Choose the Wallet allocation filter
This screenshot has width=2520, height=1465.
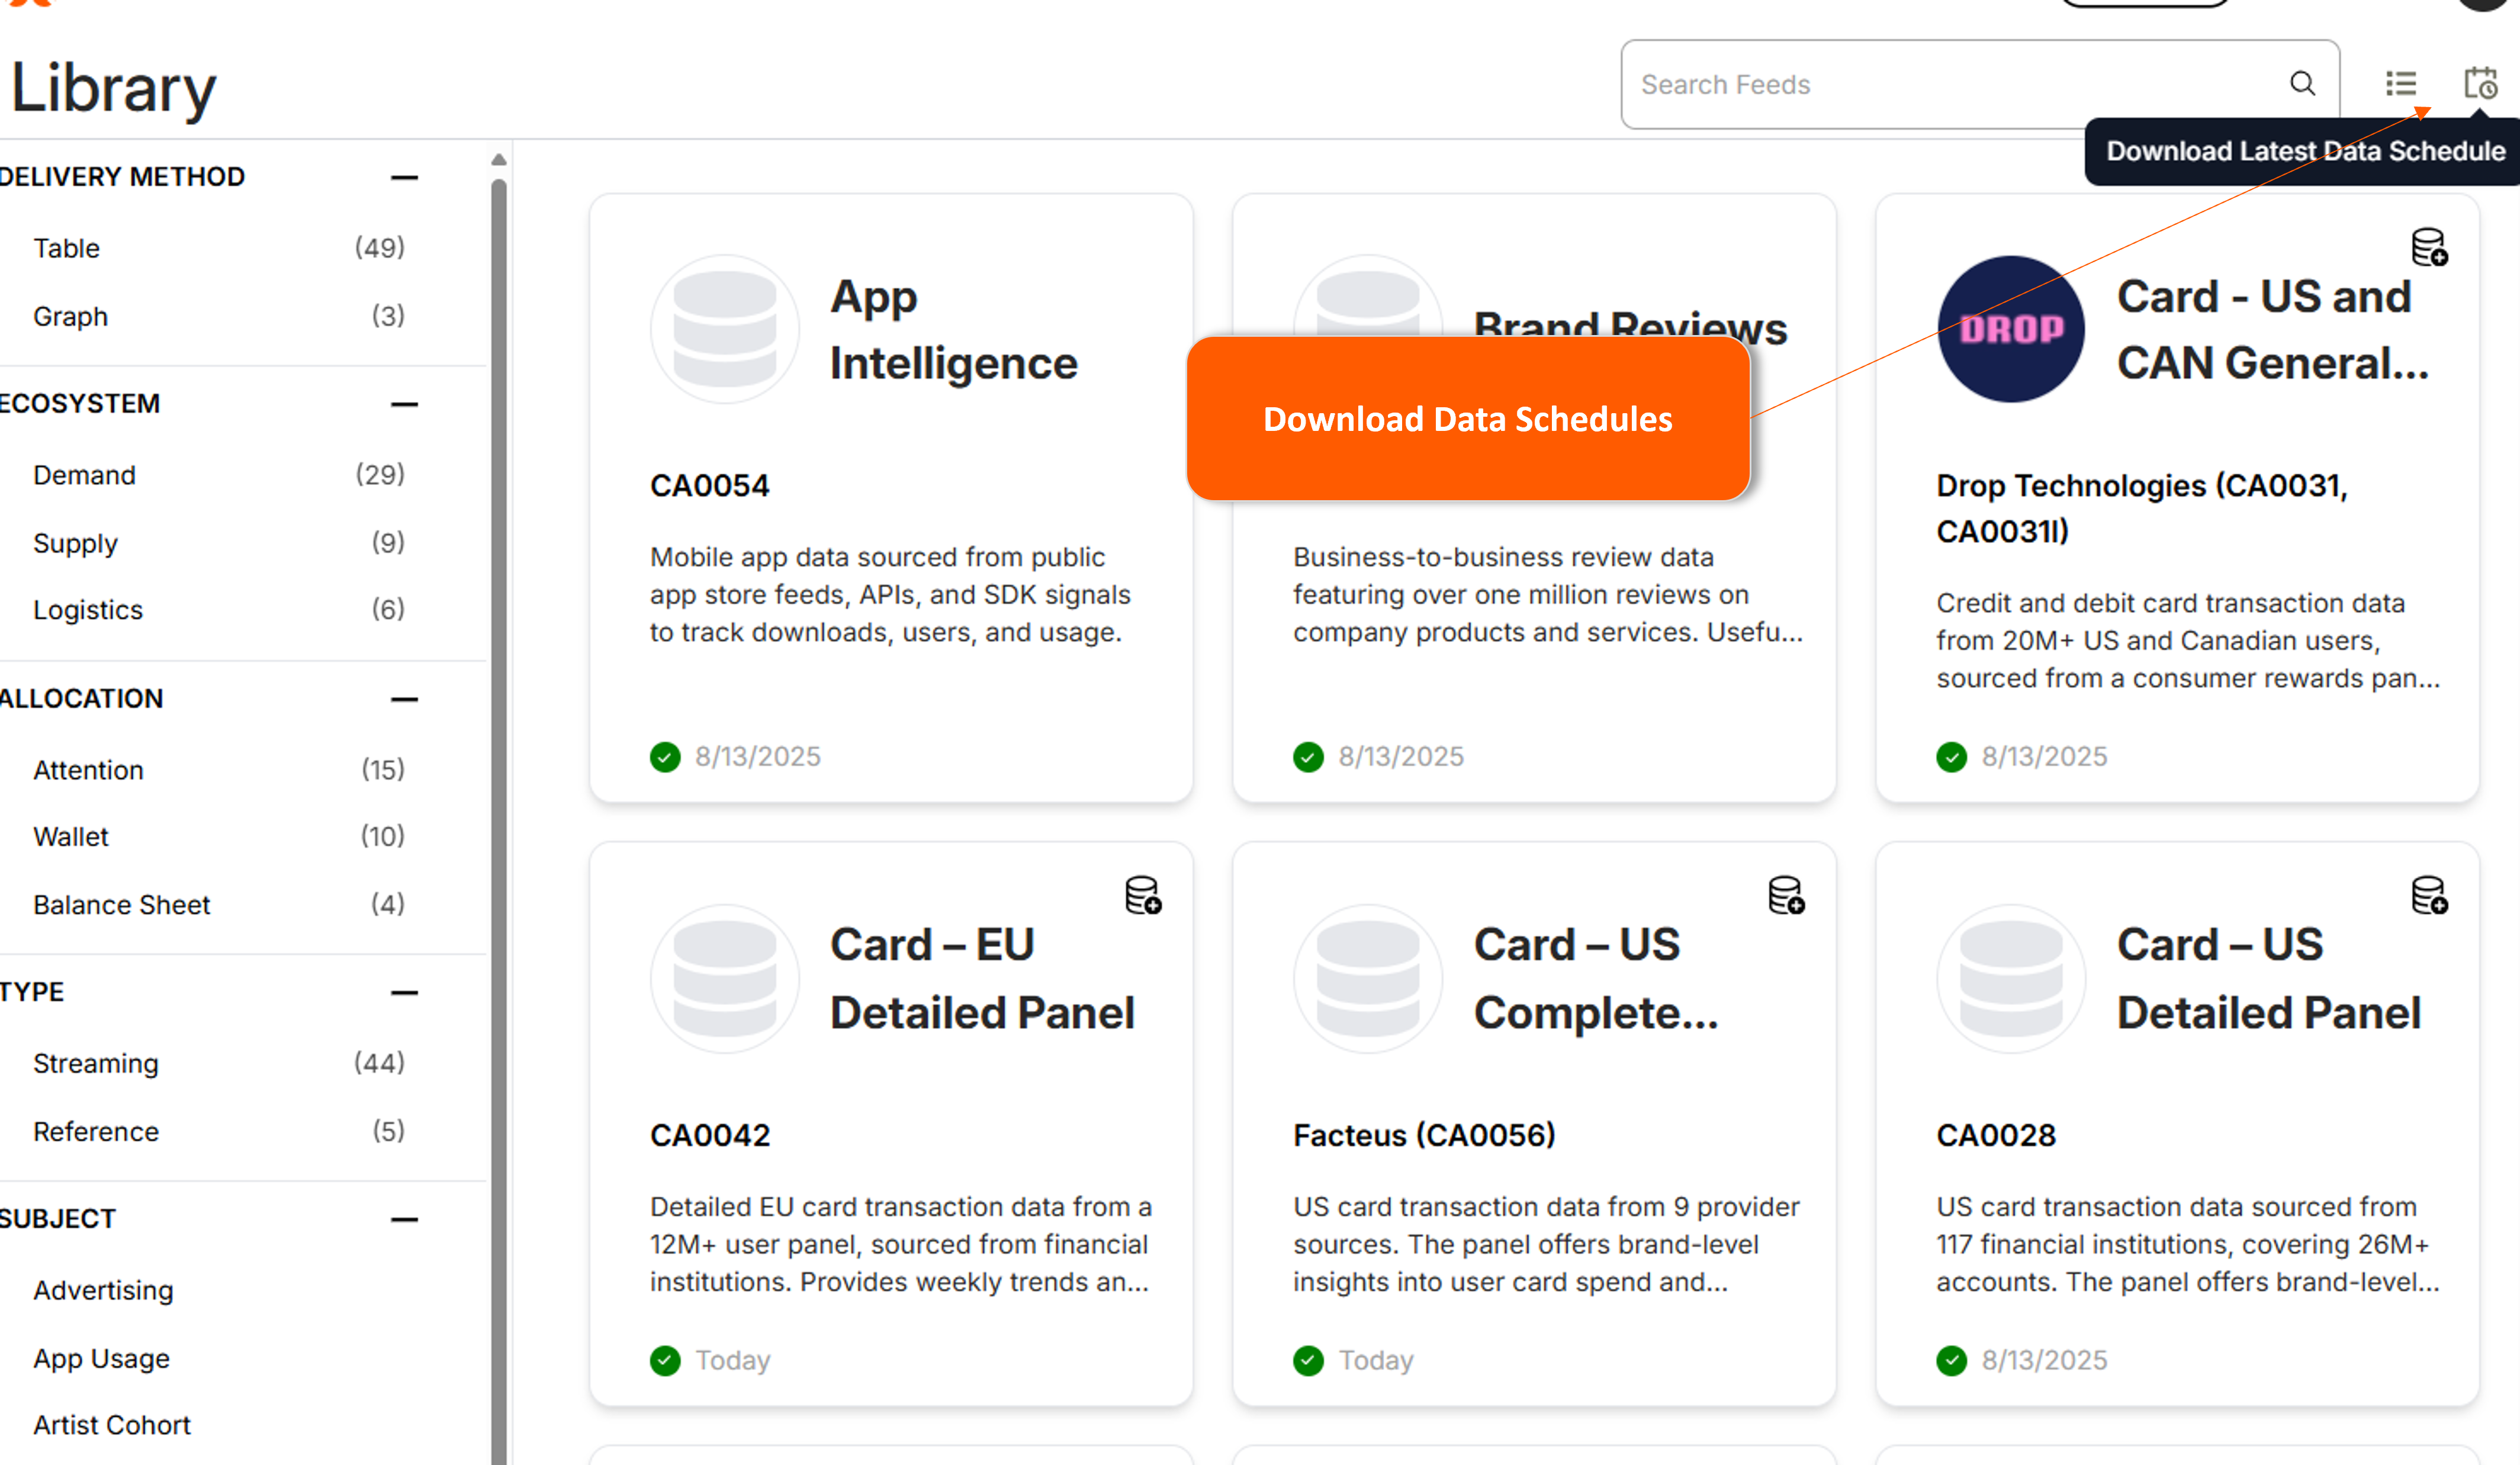pos(70,836)
